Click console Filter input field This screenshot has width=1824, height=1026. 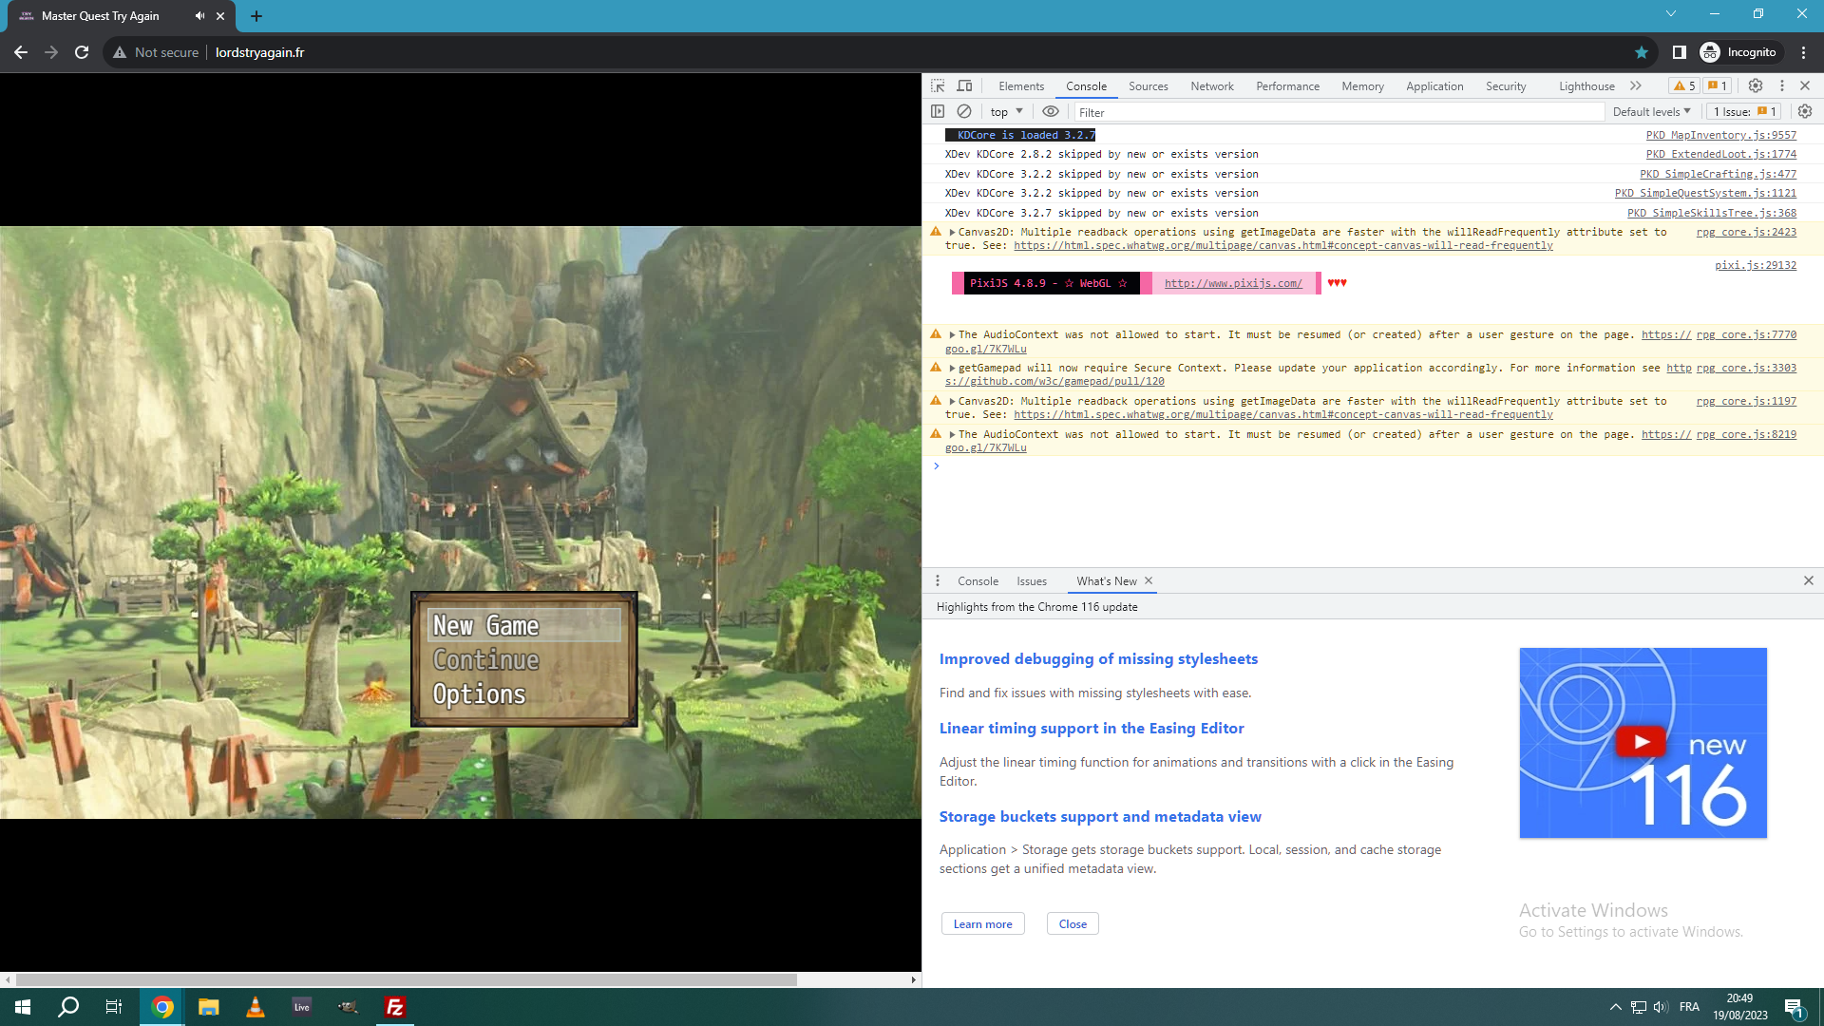[x=1339, y=112]
